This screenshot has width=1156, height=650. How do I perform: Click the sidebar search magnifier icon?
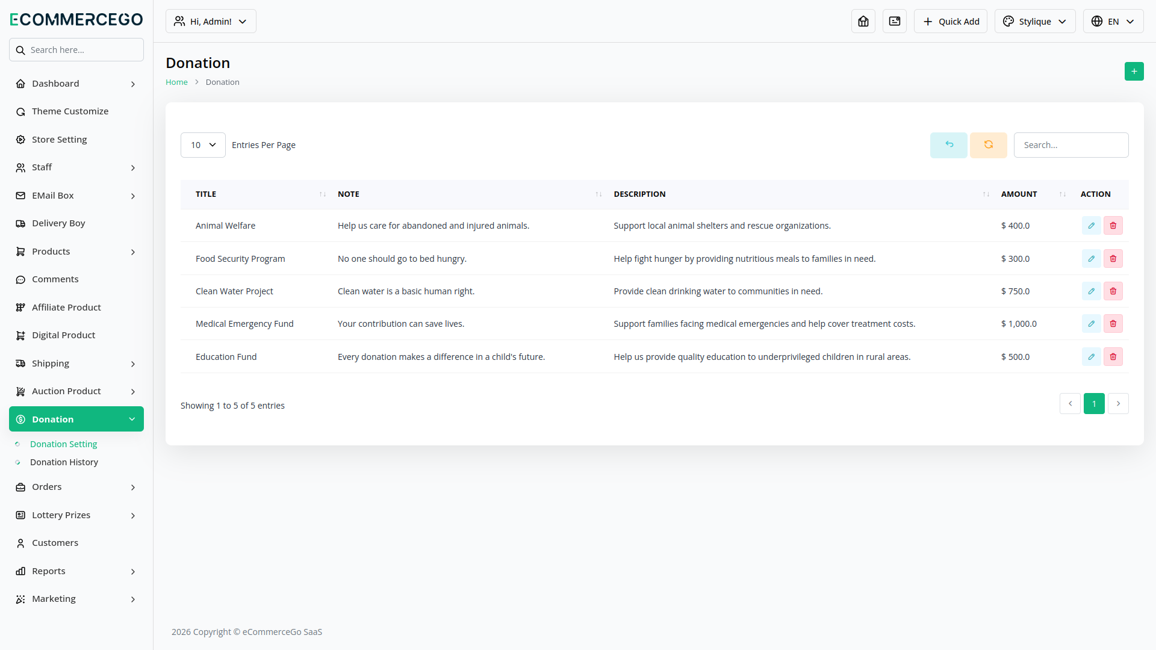20,50
